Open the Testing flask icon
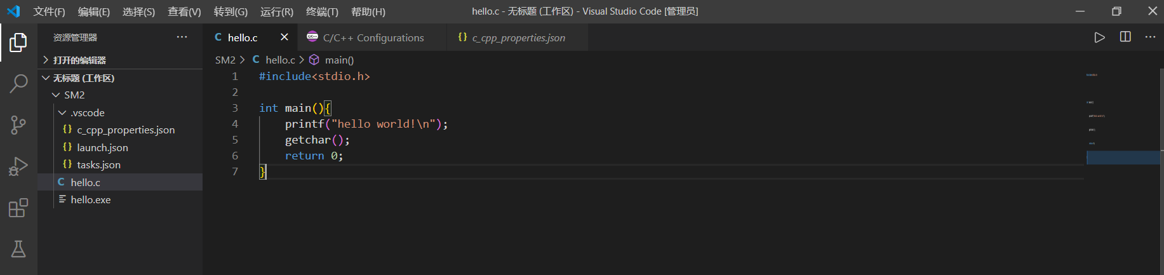 pos(18,249)
